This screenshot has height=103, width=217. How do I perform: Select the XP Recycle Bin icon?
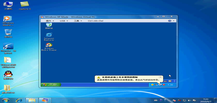(x=49, y=25)
